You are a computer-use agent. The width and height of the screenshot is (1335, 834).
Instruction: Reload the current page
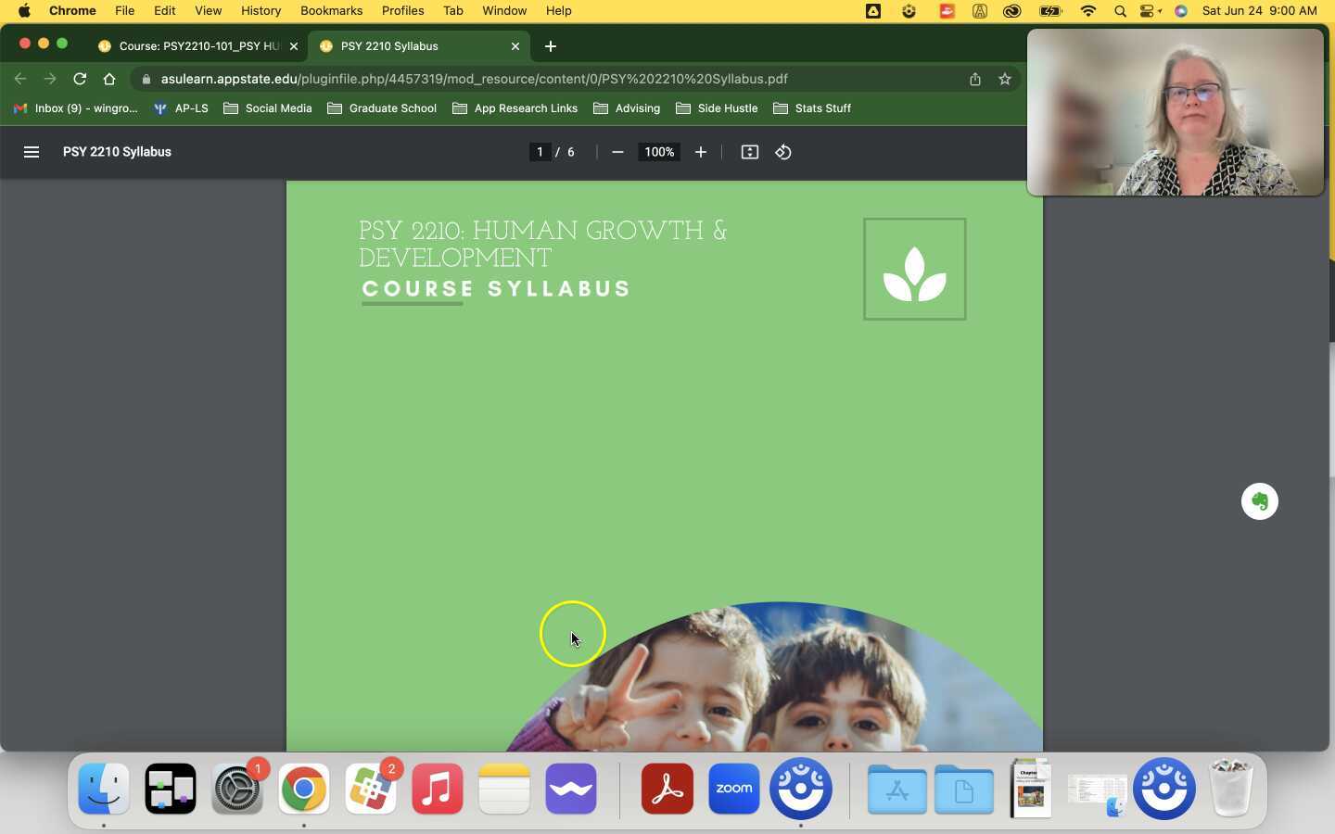(x=80, y=79)
